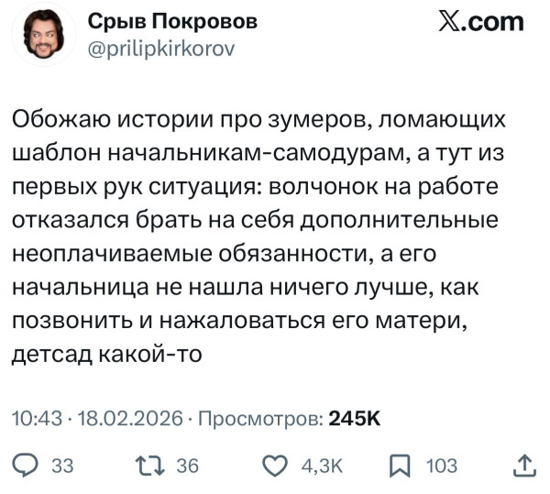Click the repost count 36

click(x=186, y=466)
